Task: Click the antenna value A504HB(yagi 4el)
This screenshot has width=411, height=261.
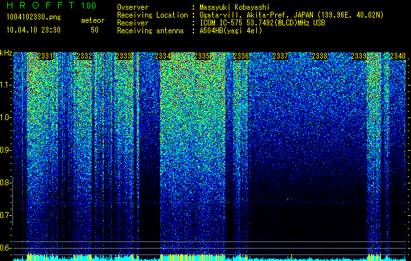Action: 231,31
